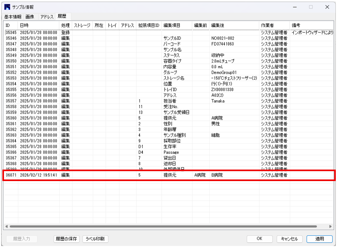This screenshot has width=337, height=248.
Task: Click the horizontal scrollbar right arrow
Action: pyautogui.click(x=331, y=227)
